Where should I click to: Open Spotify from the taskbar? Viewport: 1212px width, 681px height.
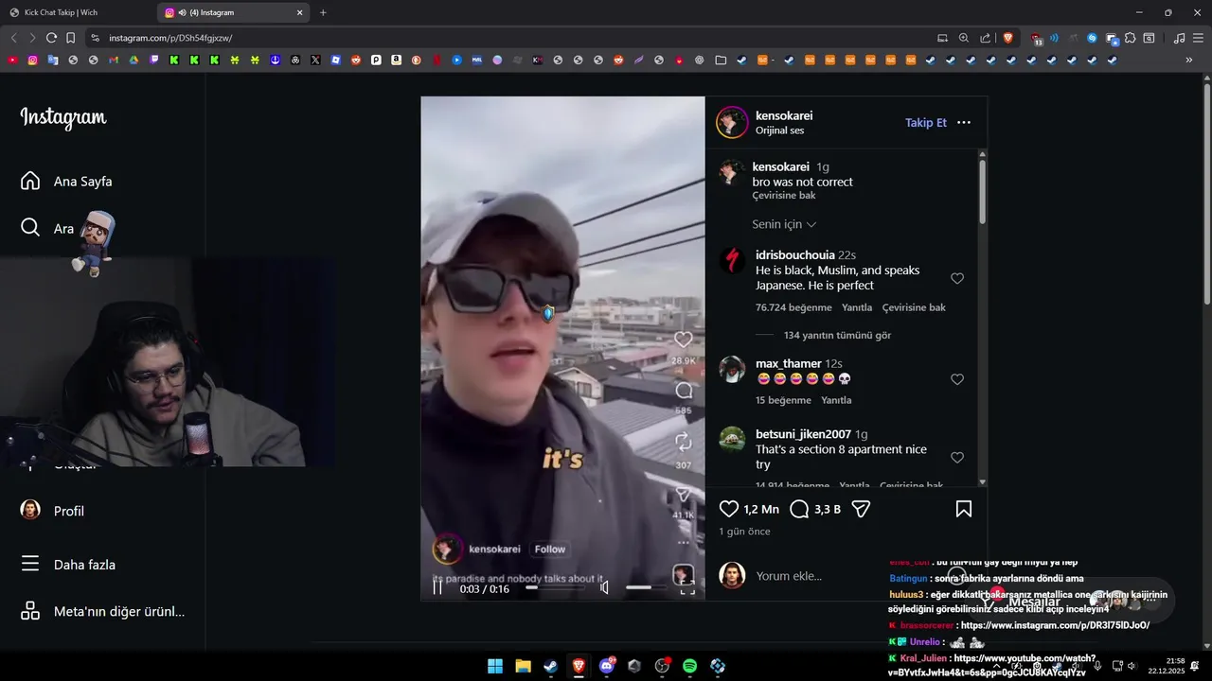[690, 666]
